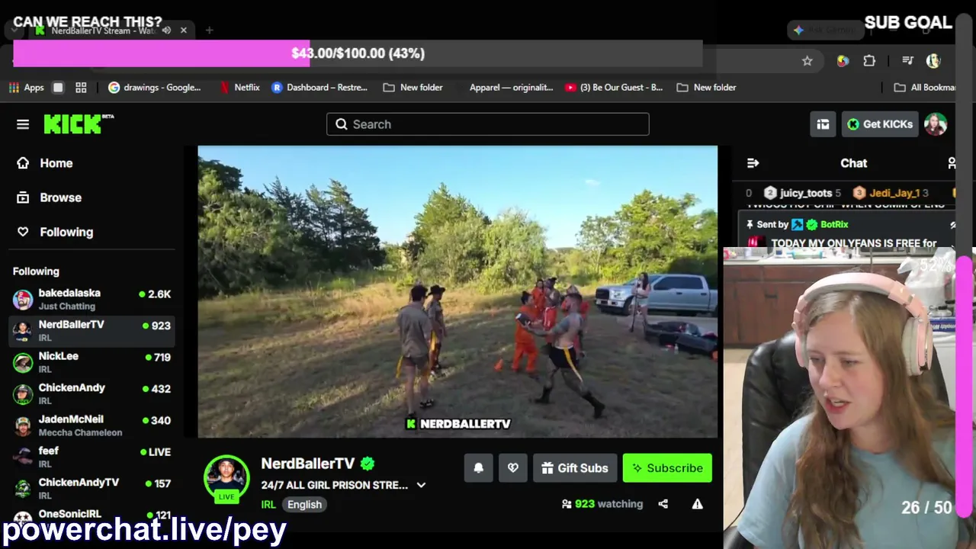This screenshot has width=976, height=549.
Task: Open the Apparel — originality bookmark
Action: (x=511, y=88)
